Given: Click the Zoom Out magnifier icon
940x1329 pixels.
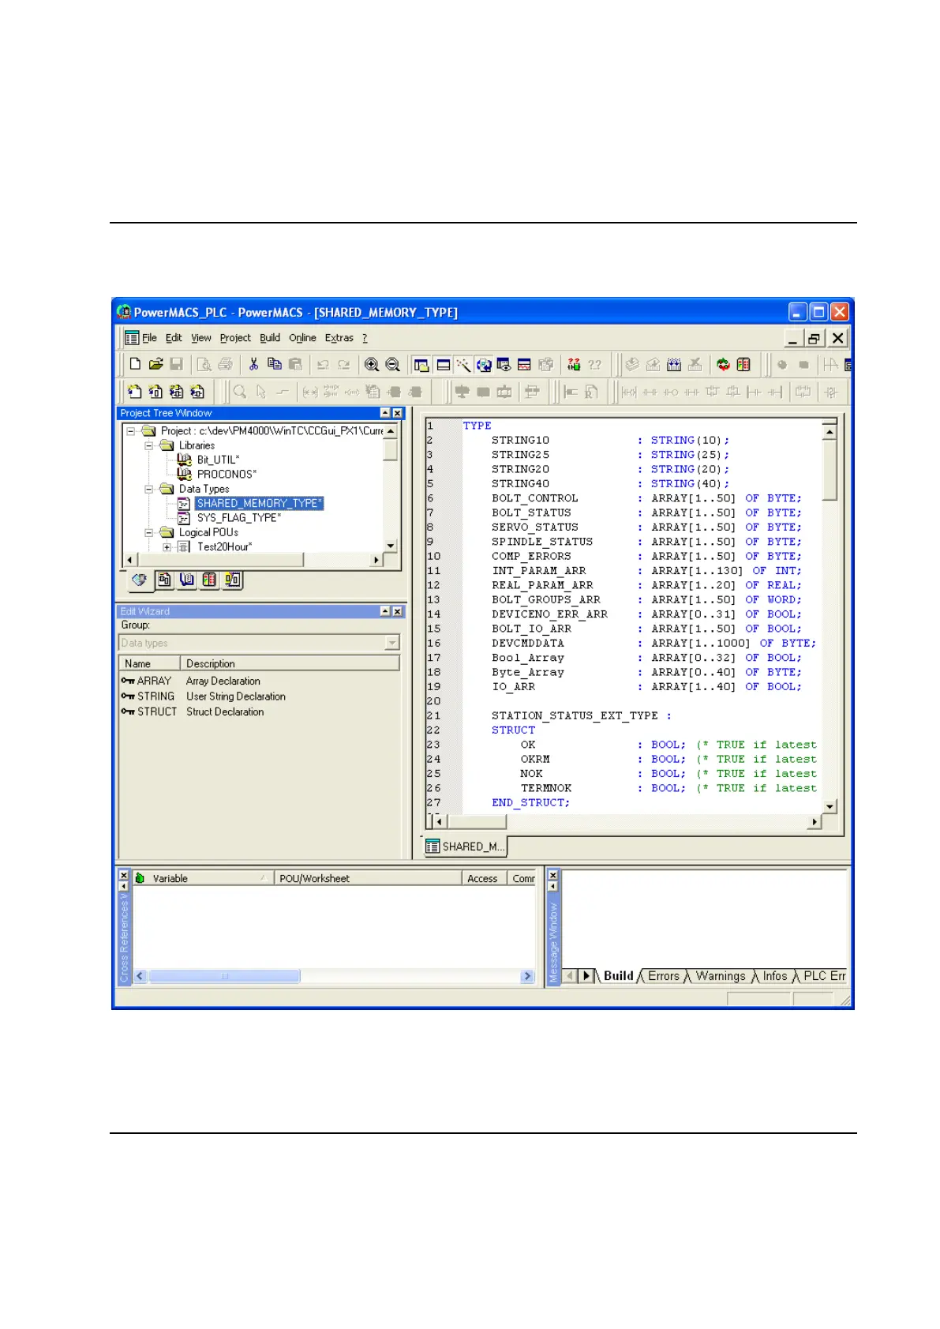Looking at the screenshot, I should [392, 364].
